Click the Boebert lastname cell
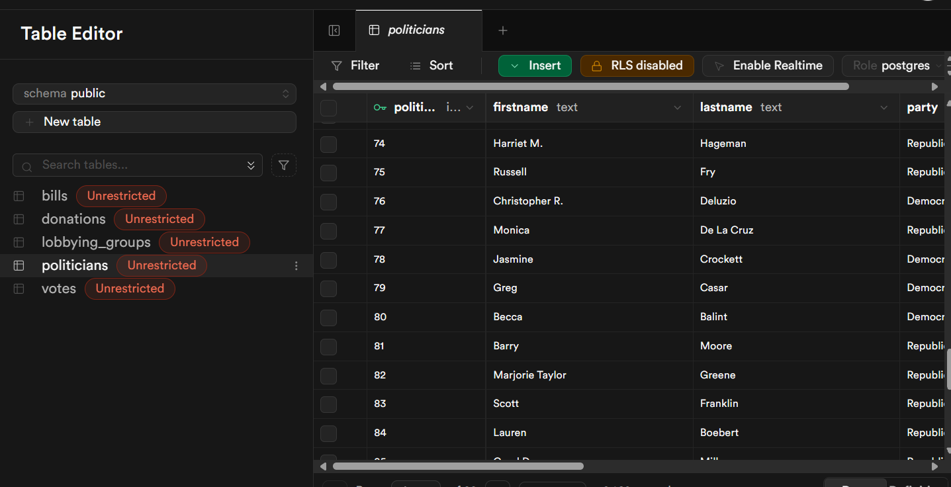Image resolution: width=951 pixels, height=487 pixels. [x=796, y=433]
